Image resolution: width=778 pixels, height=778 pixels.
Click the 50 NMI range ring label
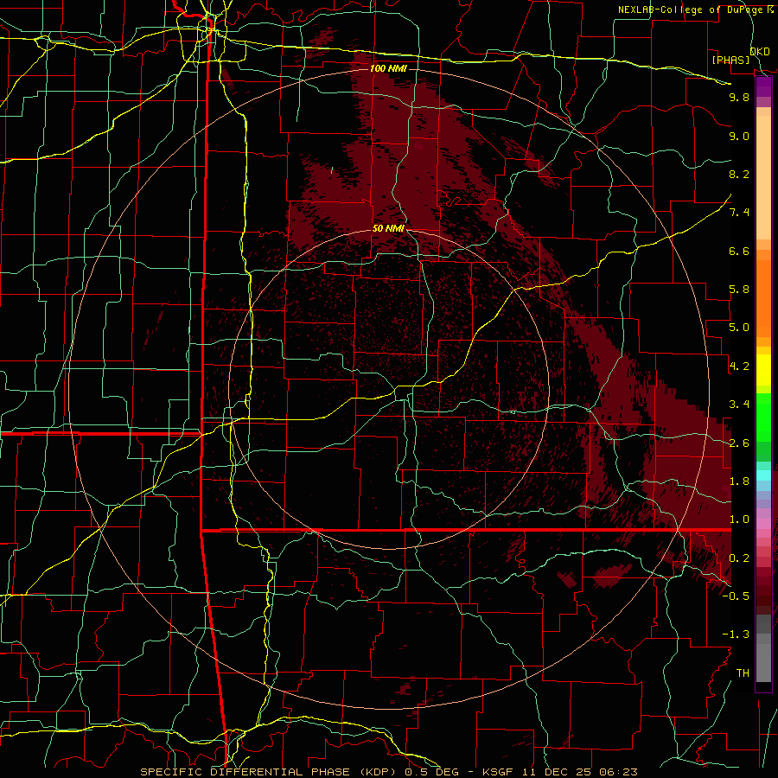pyautogui.click(x=388, y=228)
